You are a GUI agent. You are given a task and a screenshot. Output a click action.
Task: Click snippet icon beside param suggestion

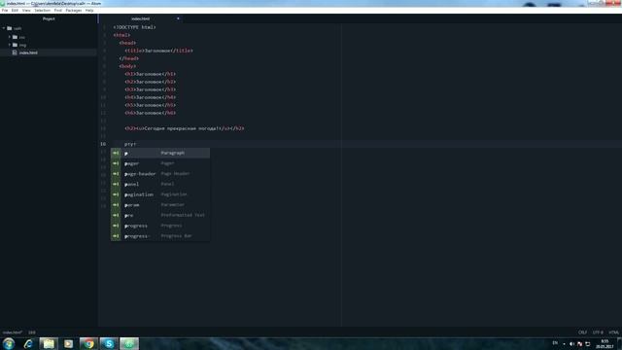(116, 204)
